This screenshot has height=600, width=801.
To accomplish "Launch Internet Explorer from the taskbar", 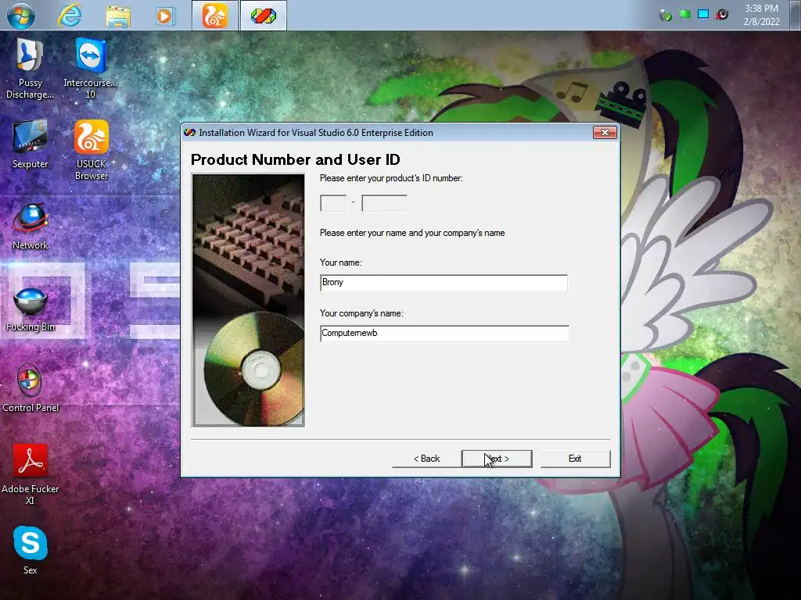I will [x=70, y=16].
